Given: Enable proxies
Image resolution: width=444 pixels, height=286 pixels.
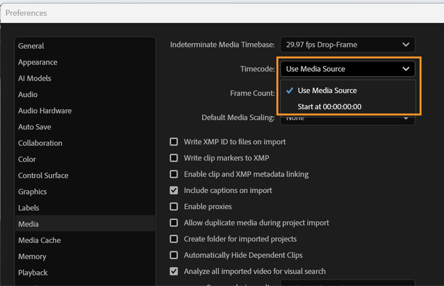Looking at the screenshot, I should tap(174, 207).
